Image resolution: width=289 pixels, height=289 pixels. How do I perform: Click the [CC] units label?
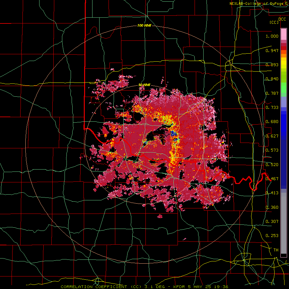274,22
